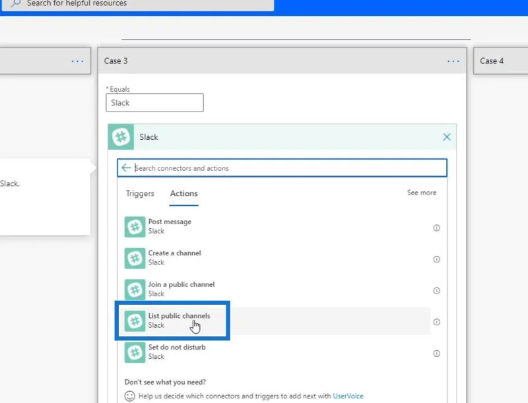Viewport: 528px width, 403px height.
Task: Select the Case 3 header
Action: 282,61
